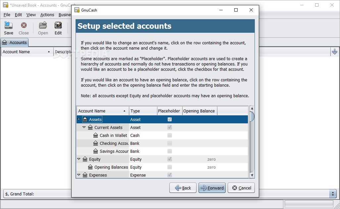Maximize the GnuCash dialog window

[x=236, y=10]
